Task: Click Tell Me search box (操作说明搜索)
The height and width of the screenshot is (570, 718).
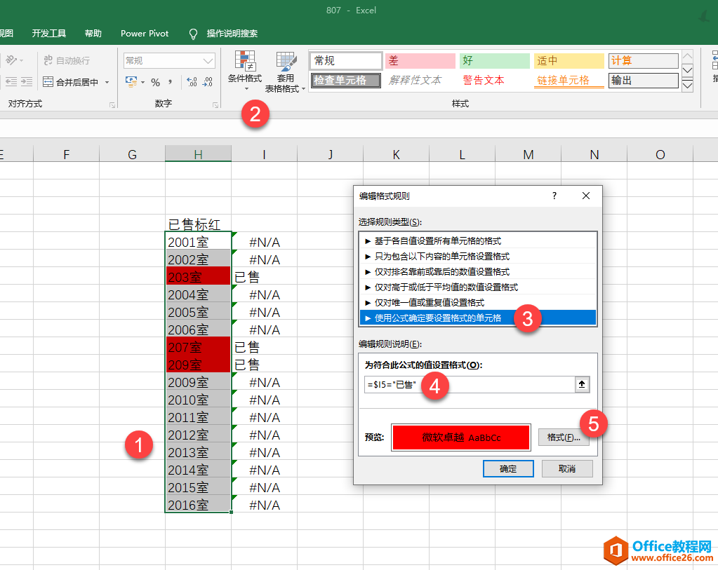Action: (232, 34)
